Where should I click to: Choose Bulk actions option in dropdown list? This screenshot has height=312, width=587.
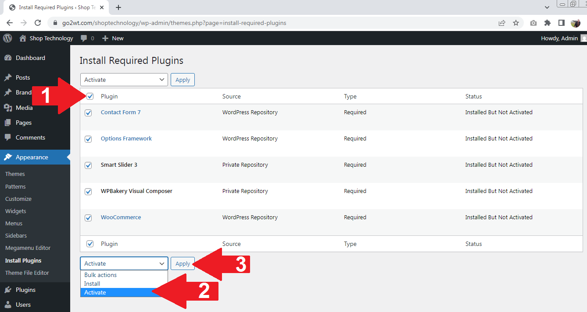(124, 275)
